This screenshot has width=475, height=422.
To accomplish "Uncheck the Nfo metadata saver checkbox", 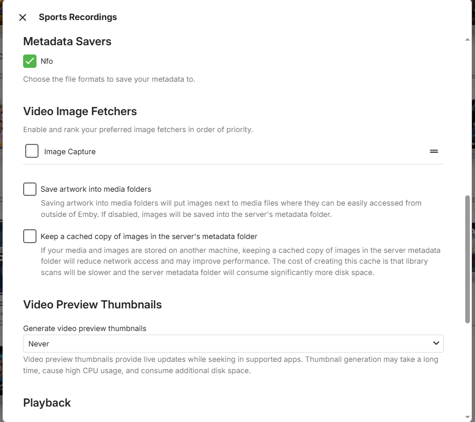I will click(x=30, y=61).
